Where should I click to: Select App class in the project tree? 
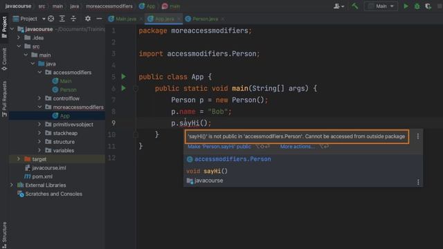click(x=64, y=116)
